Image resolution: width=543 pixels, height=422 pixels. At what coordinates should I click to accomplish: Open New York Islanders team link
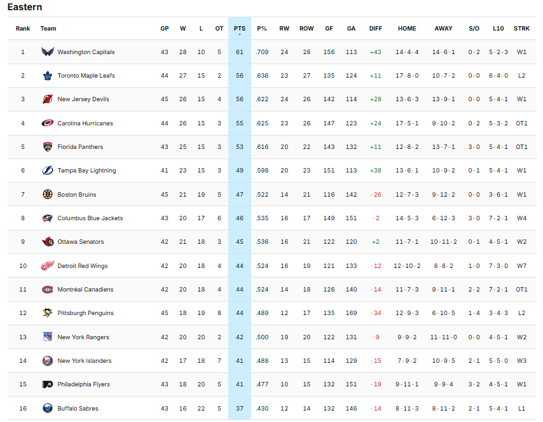[85, 361]
